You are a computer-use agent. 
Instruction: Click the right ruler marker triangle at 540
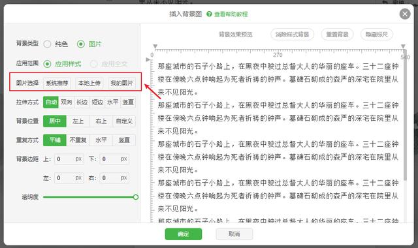coord(403,46)
